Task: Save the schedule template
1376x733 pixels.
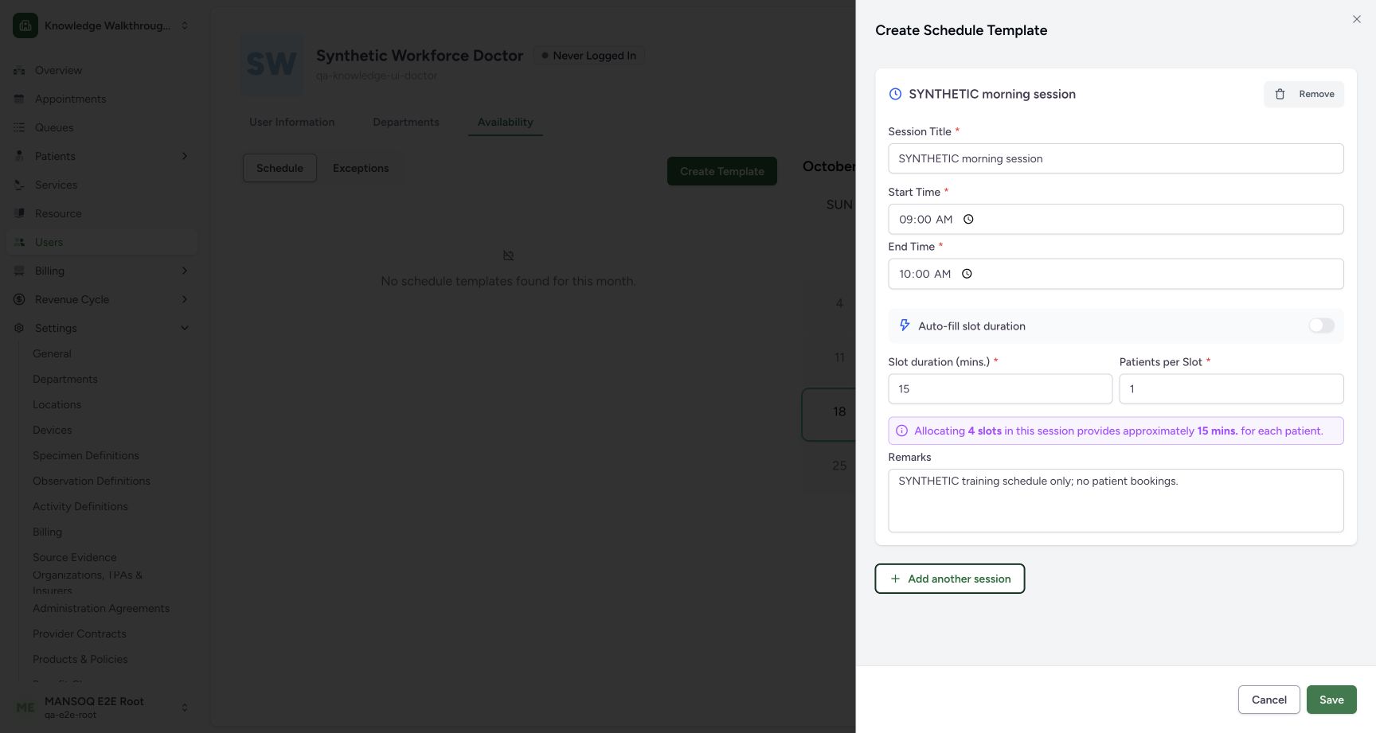Action: pos(1331,700)
